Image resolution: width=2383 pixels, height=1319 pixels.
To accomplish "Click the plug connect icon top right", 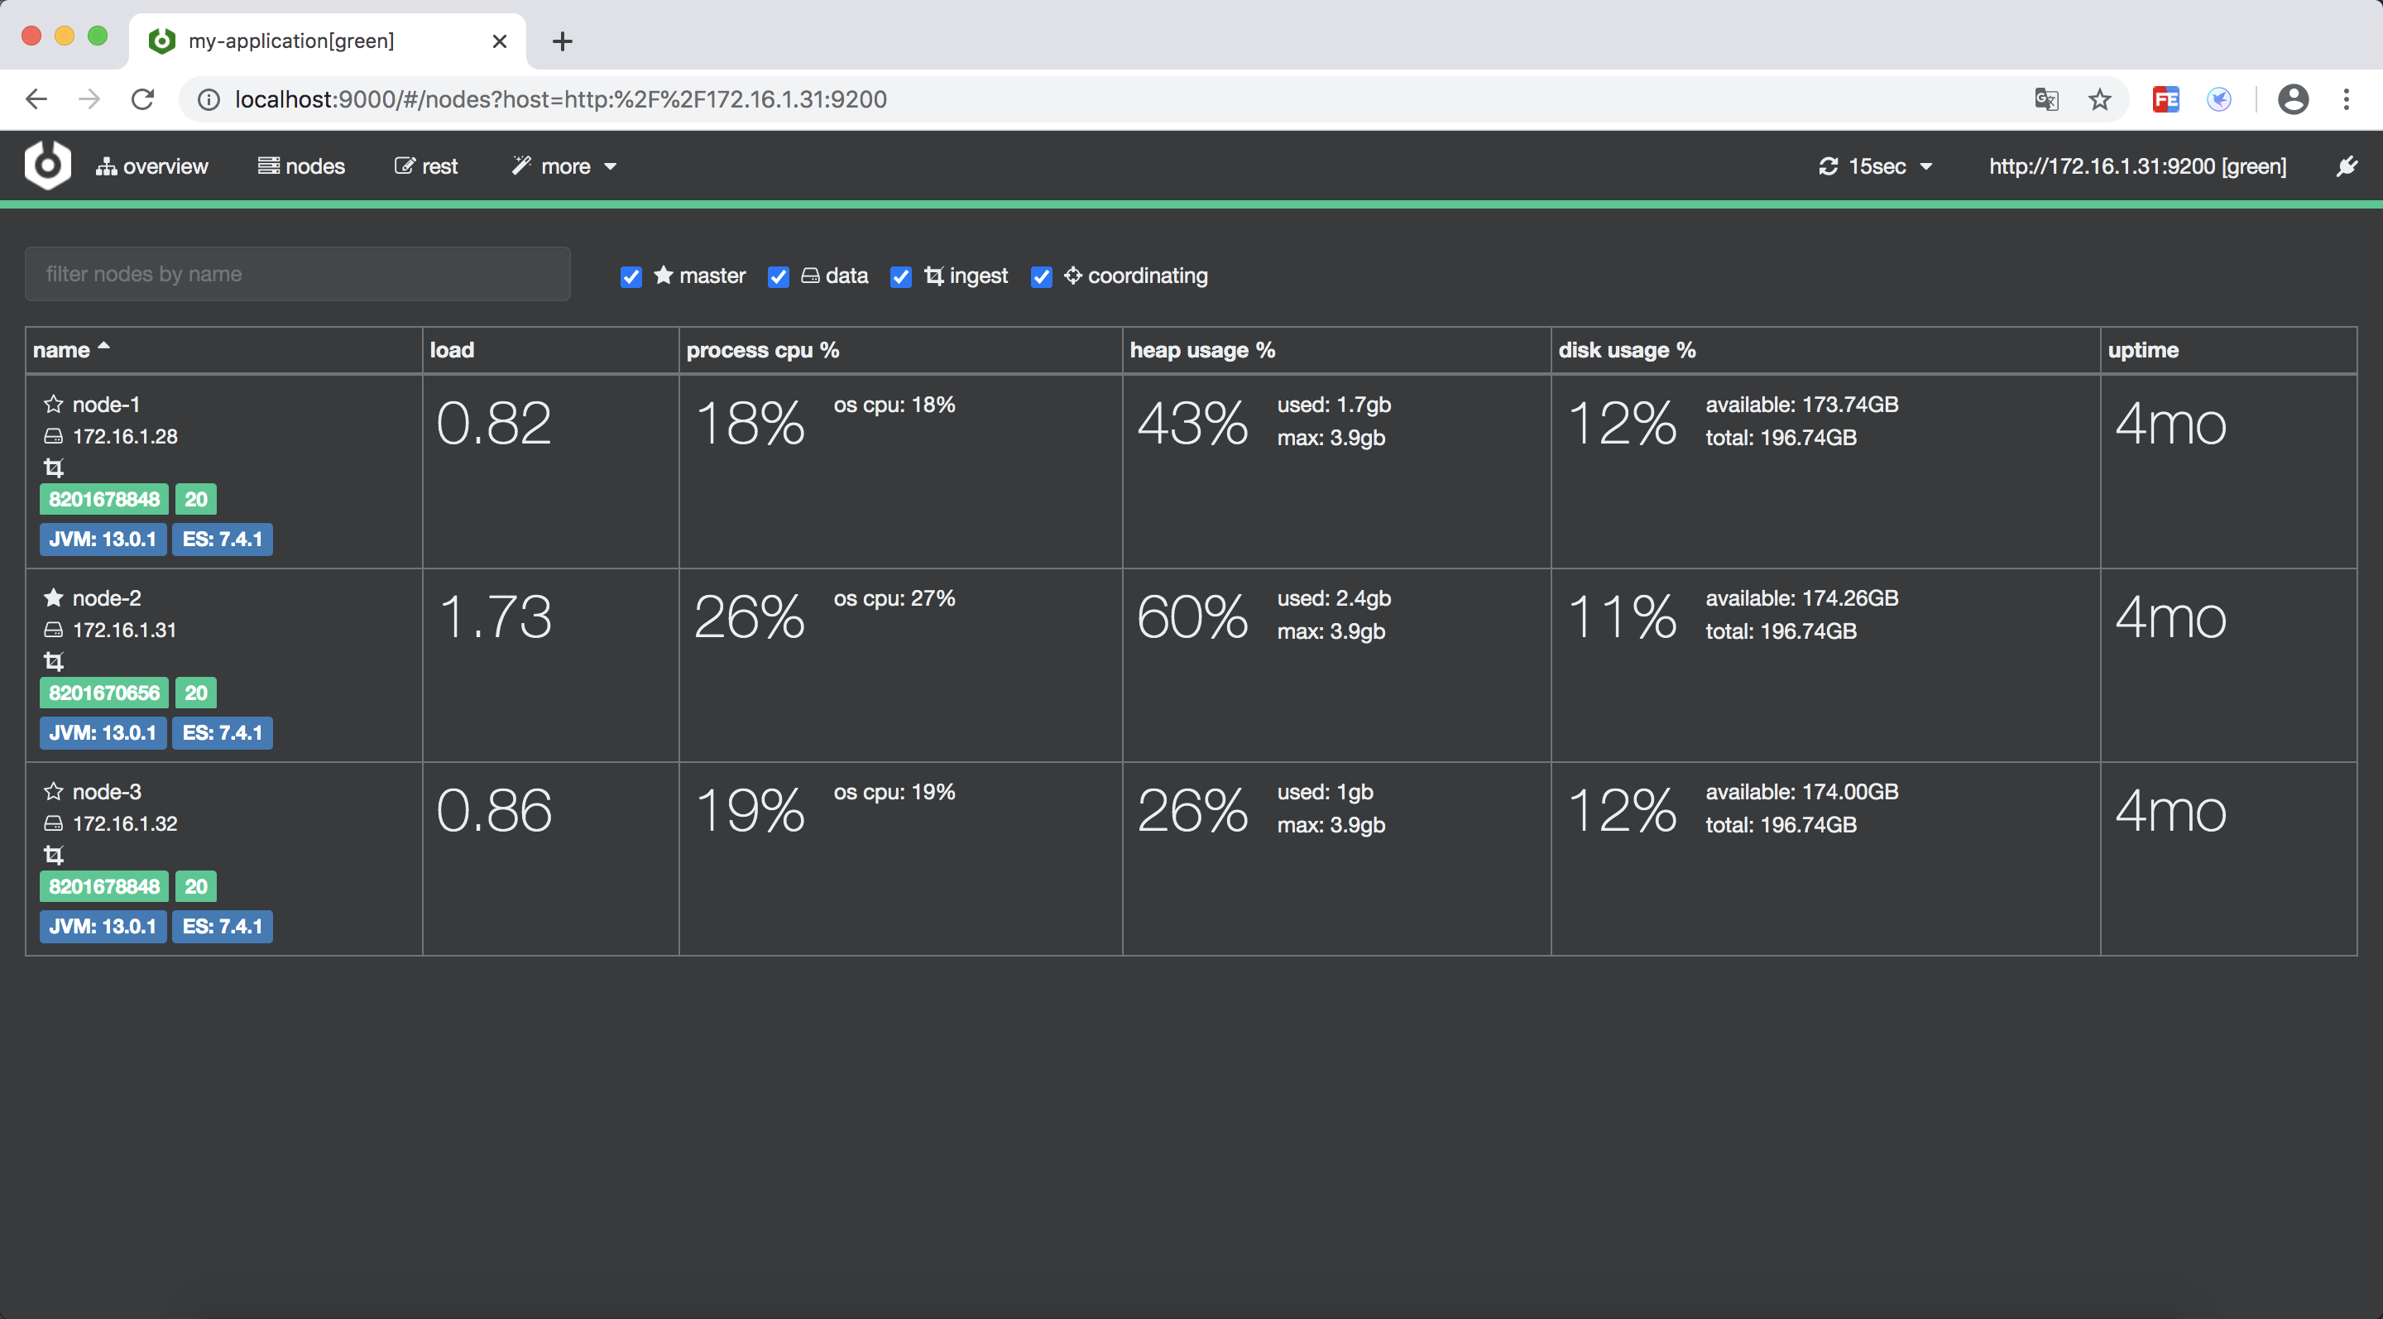I will click(2346, 166).
